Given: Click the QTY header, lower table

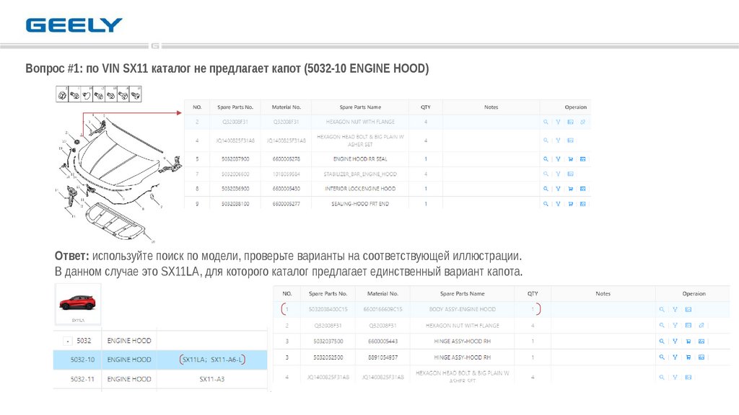Looking at the screenshot, I should [x=533, y=294].
